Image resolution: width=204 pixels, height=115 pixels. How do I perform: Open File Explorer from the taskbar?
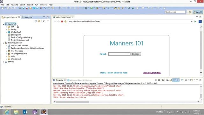[x=16, y=112]
